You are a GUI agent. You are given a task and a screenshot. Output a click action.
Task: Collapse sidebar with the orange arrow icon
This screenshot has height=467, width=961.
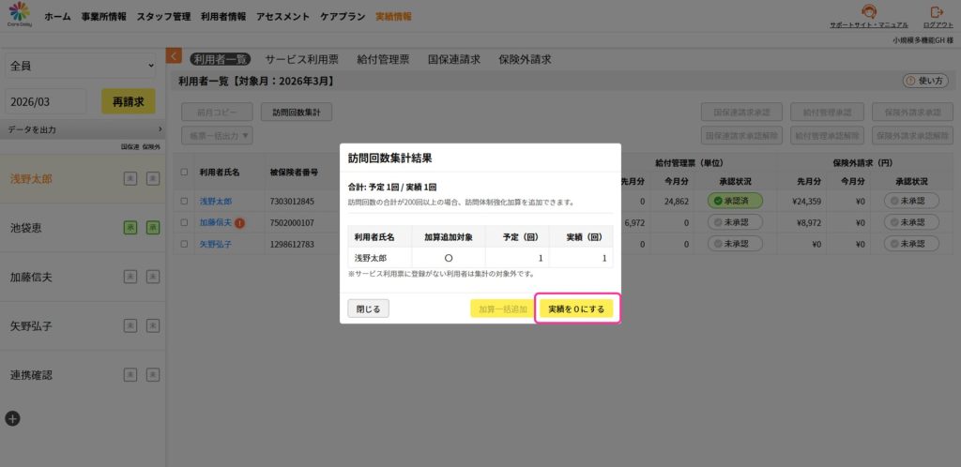(174, 56)
